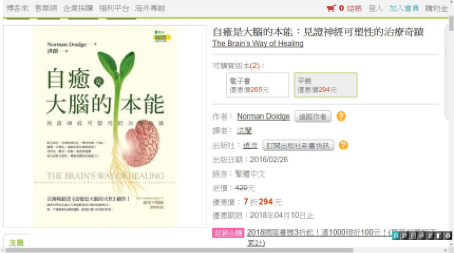Click 訂閱出版社新書快訊 subscribe button

[x=298, y=145]
